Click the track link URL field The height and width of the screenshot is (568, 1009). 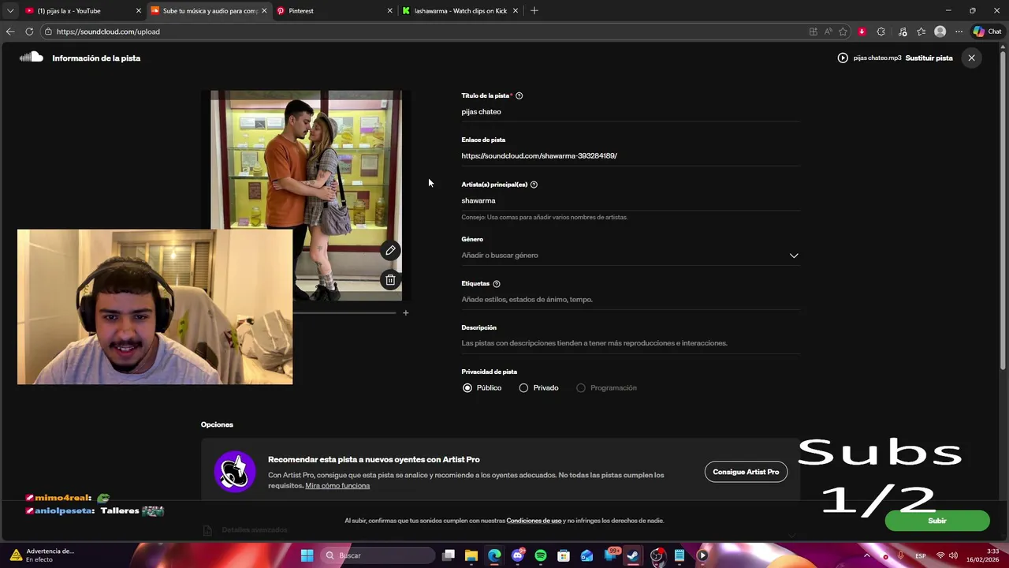pos(631,156)
